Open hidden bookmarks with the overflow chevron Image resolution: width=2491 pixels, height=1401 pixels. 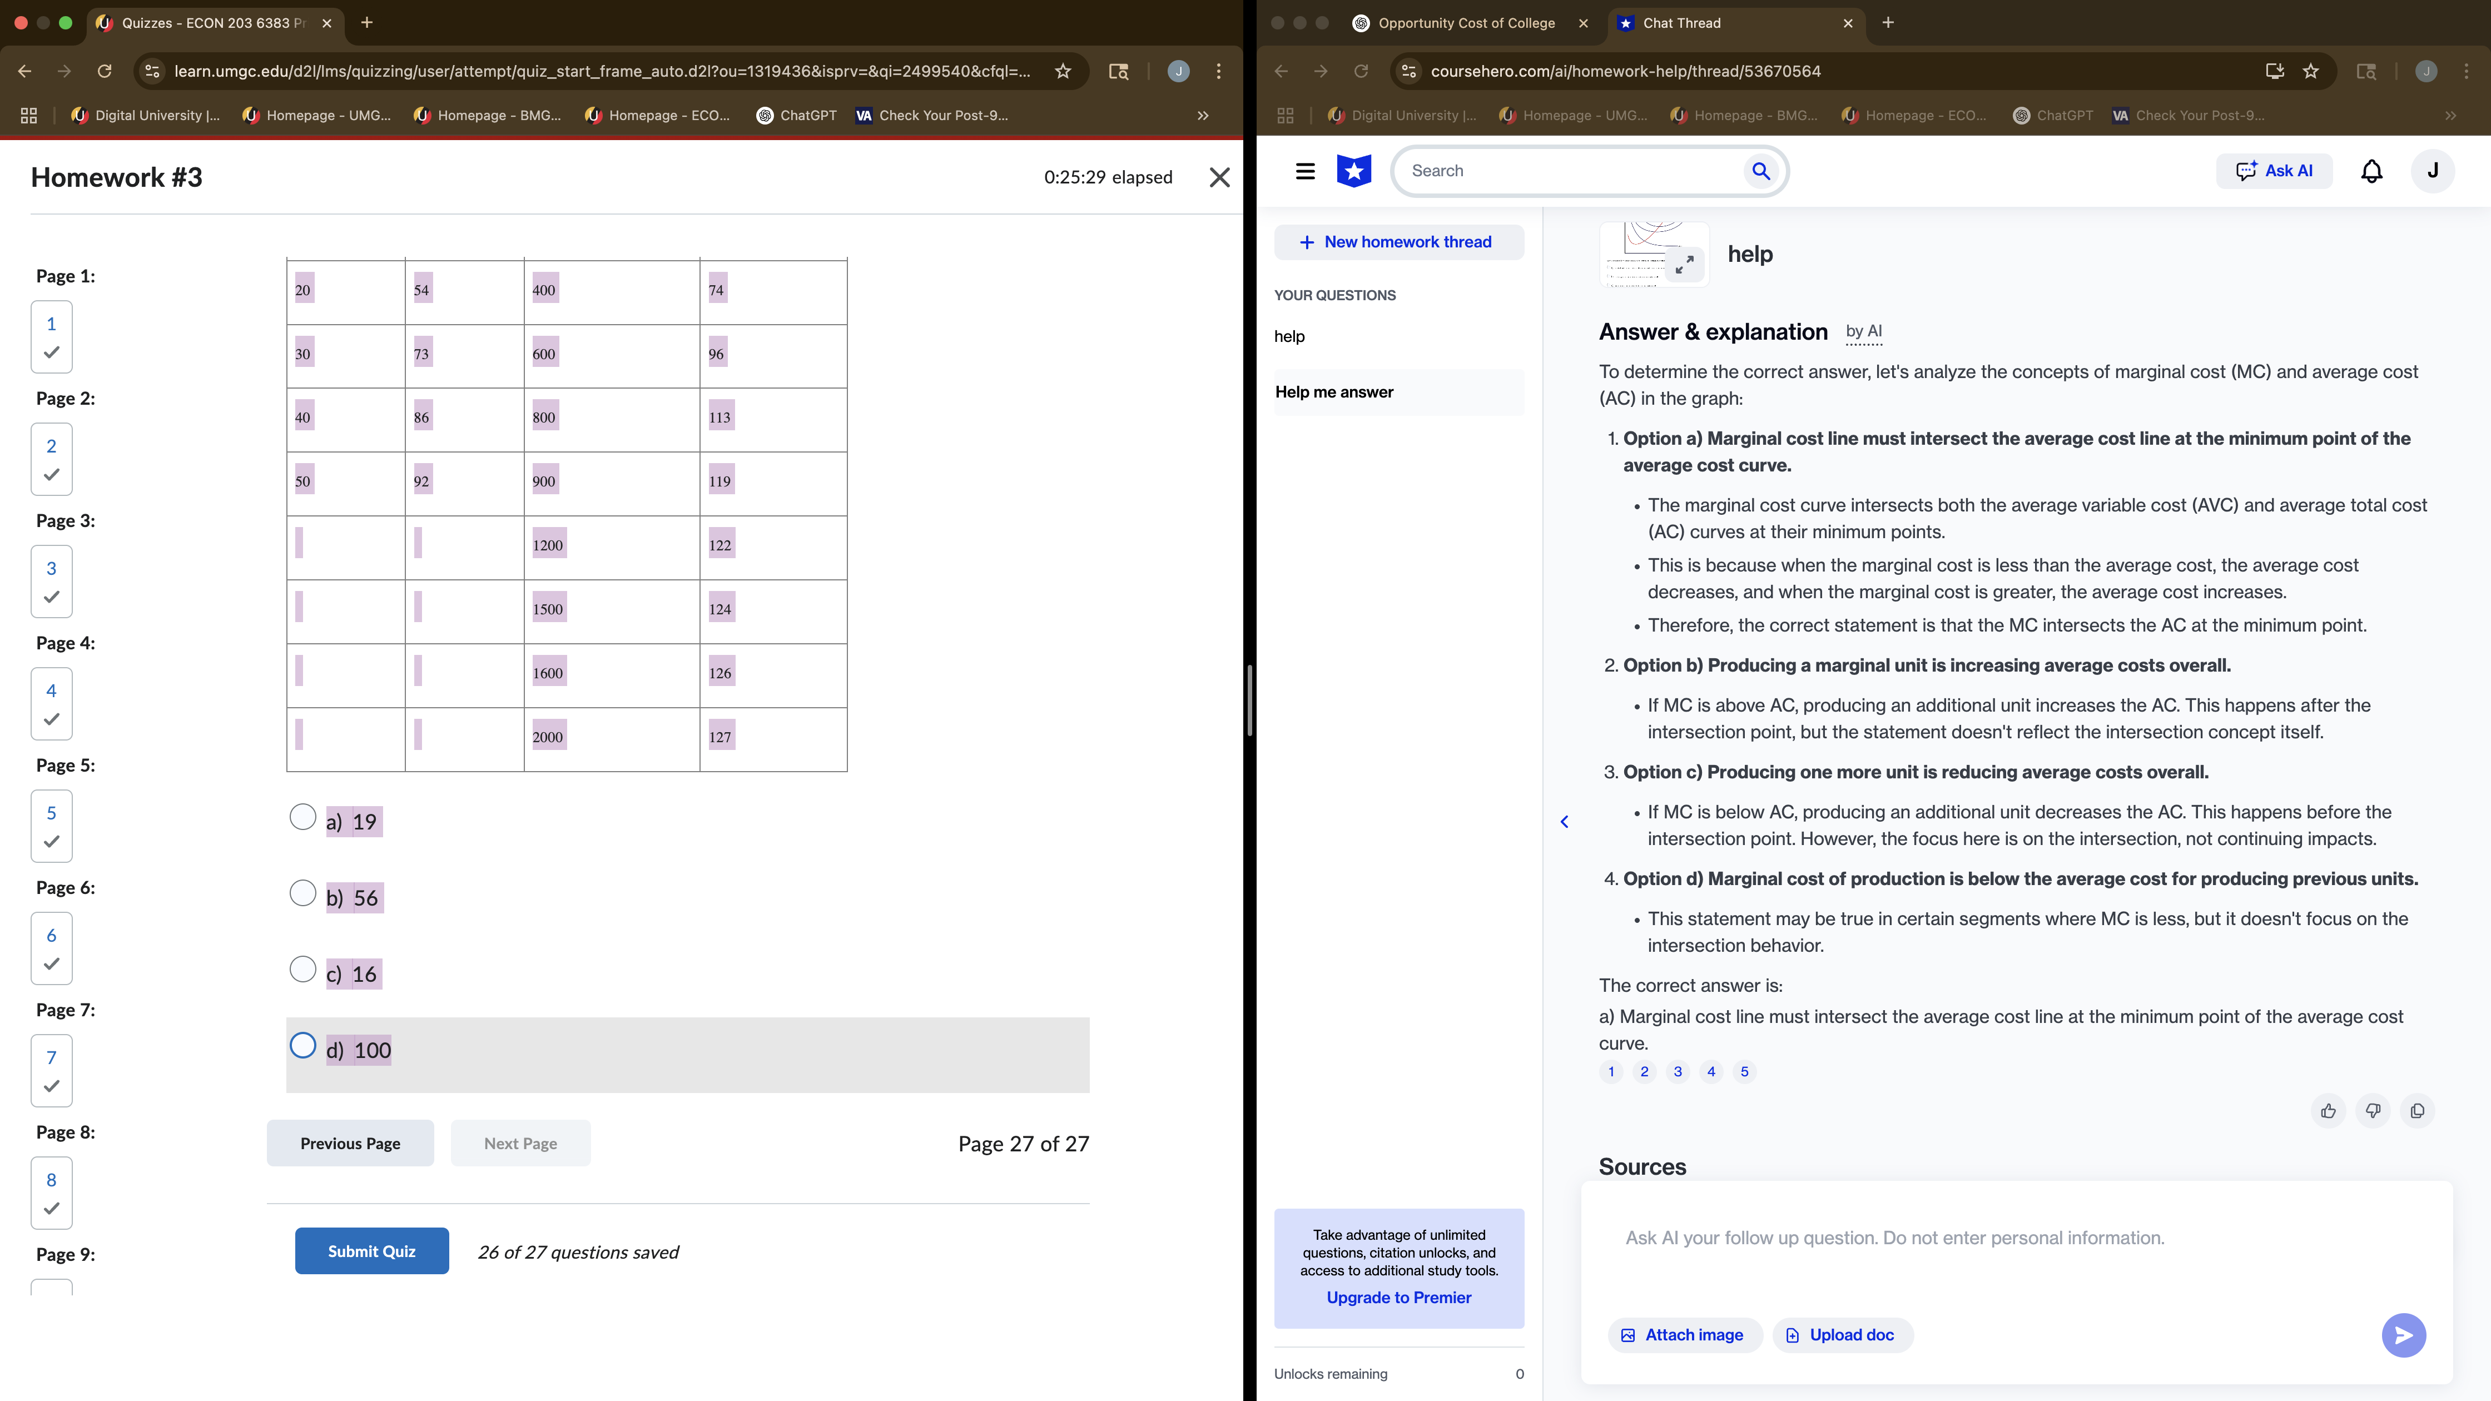pyautogui.click(x=1202, y=116)
